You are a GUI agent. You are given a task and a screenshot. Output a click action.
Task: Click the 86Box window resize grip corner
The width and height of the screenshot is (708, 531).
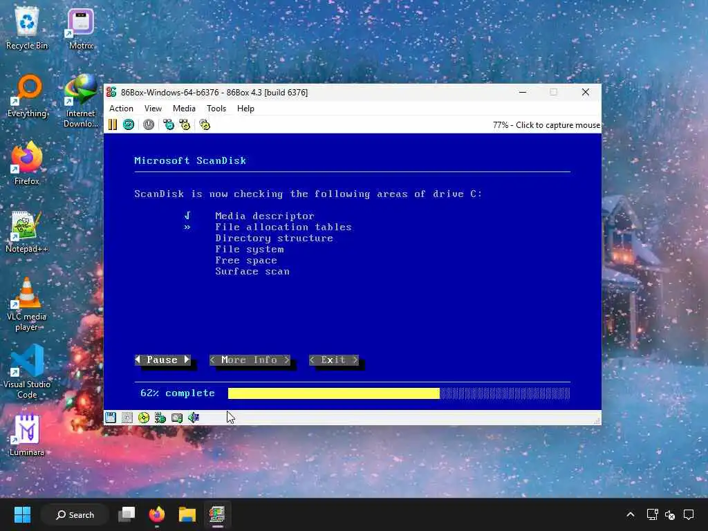coord(597,421)
